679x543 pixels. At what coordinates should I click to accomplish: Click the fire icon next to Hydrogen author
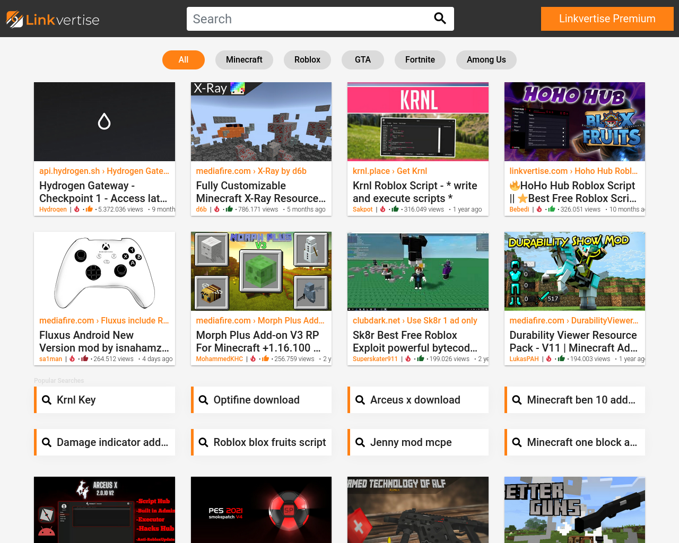[x=77, y=209]
